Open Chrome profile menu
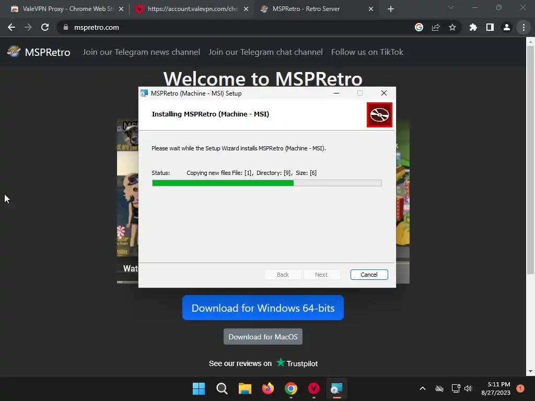This screenshot has width=535, height=401. coord(507,27)
